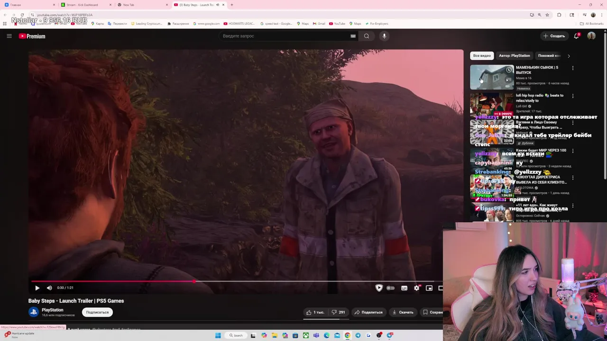Image resolution: width=607 pixels, height=341 pixels.
Task: Select the 'Автор: PlayStation' filter chip
Action: pyautogui.click(x=515, y=55)
